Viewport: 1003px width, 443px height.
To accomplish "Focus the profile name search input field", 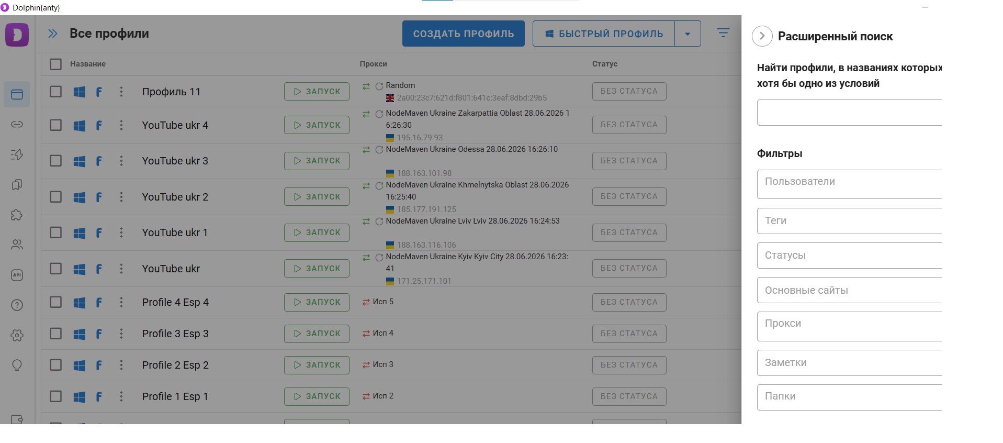I will pyautogui.click(x=849, y=113).
